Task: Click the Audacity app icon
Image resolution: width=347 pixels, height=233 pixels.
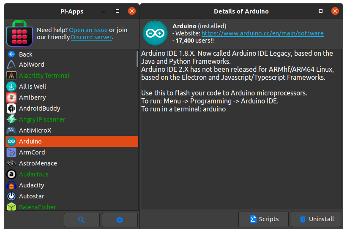Action: (x=11, y=185)
